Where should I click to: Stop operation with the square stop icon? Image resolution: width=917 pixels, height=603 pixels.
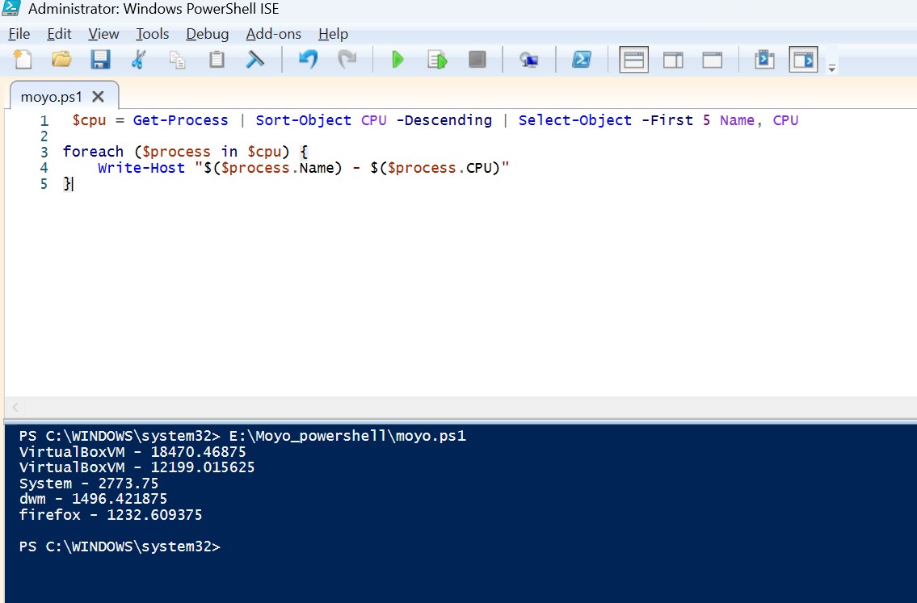477,59
